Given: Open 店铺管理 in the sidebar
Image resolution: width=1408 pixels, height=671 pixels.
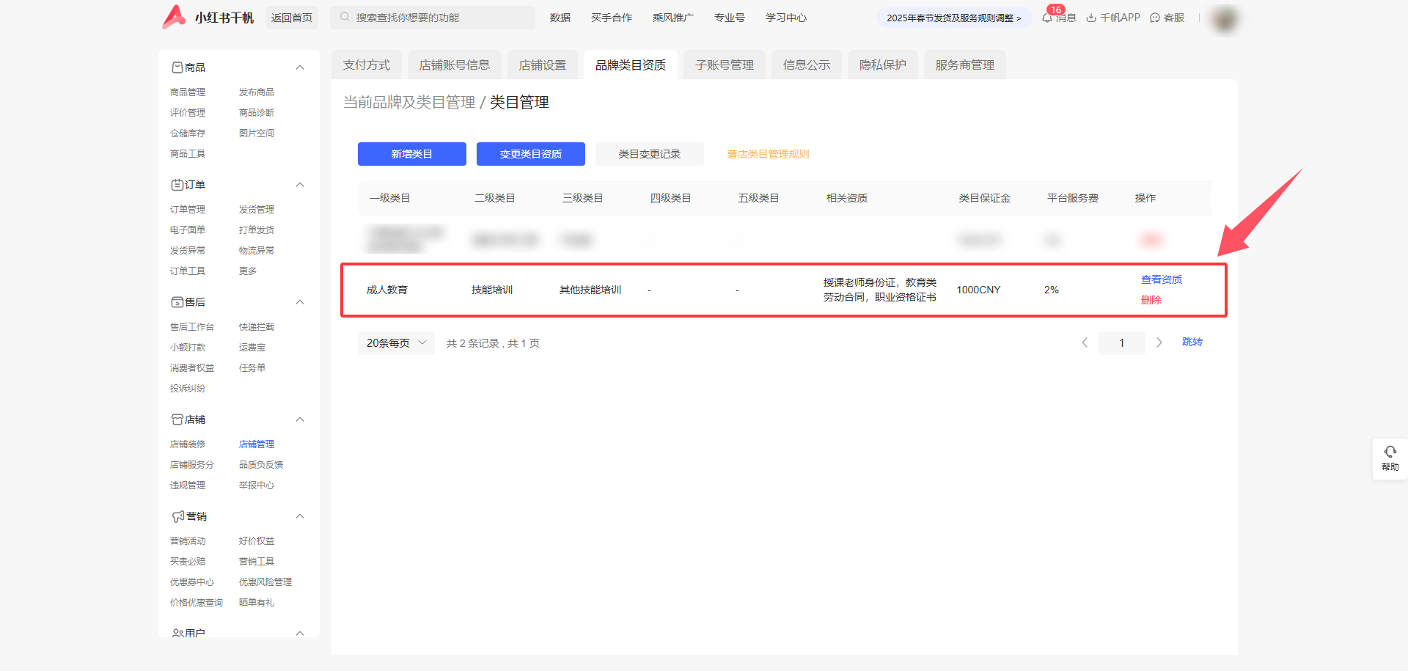Looking at the screenshot, I should [257, 444].
